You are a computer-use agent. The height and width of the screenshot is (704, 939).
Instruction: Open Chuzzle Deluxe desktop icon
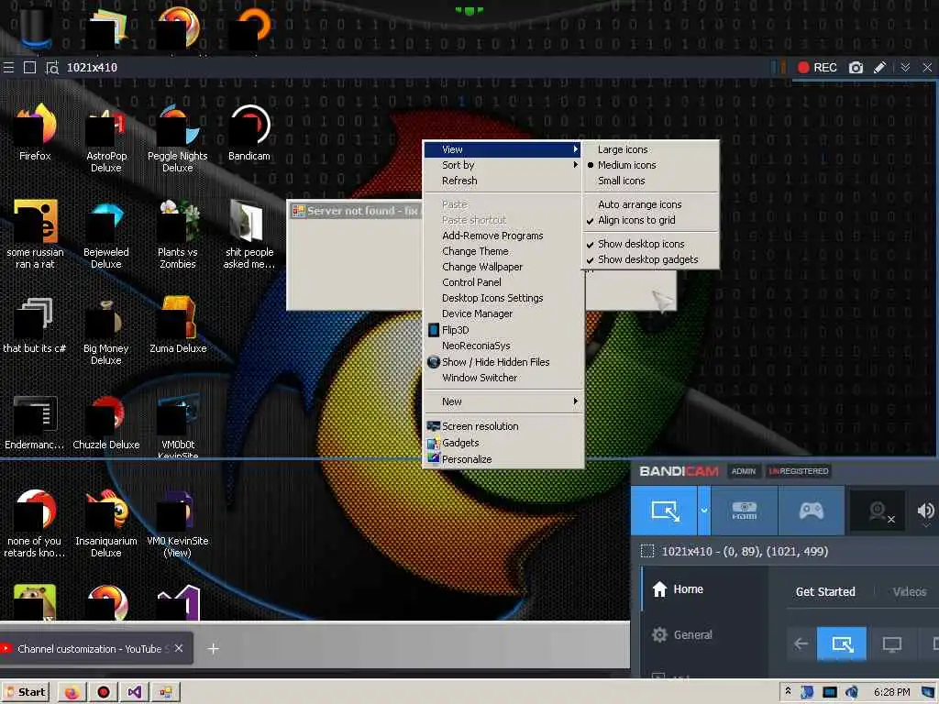(106, 422)
